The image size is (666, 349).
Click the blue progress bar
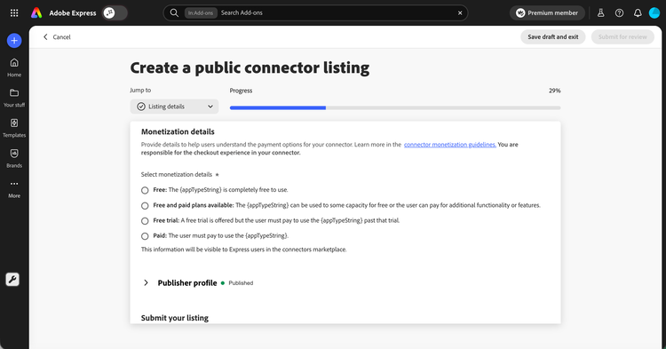pos(278,107)
